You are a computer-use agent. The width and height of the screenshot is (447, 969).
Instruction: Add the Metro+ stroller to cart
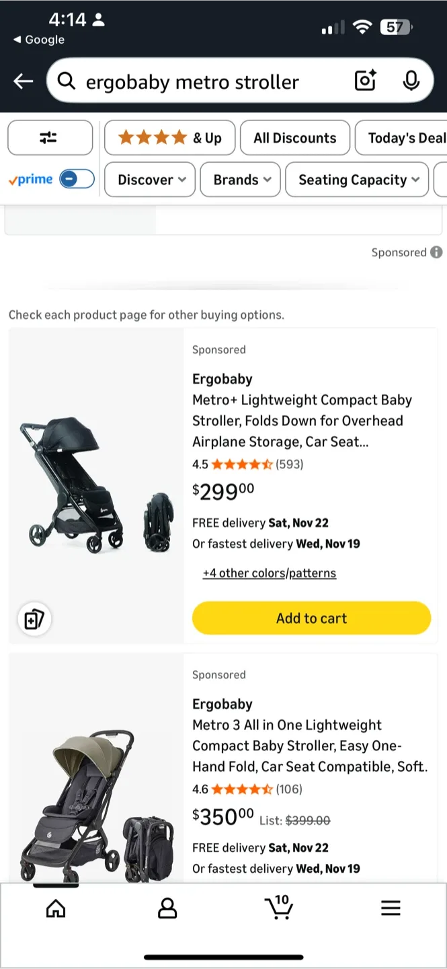(311, 618)
